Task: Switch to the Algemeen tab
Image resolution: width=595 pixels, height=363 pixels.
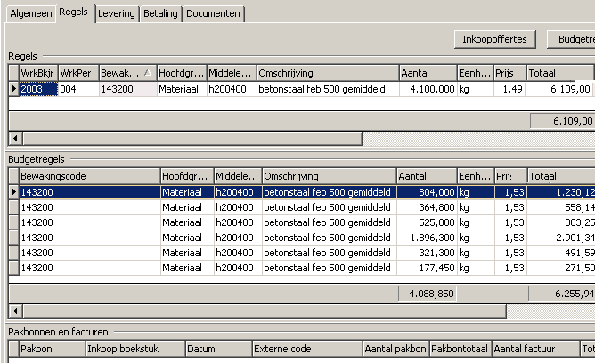Action: (31, 13)
